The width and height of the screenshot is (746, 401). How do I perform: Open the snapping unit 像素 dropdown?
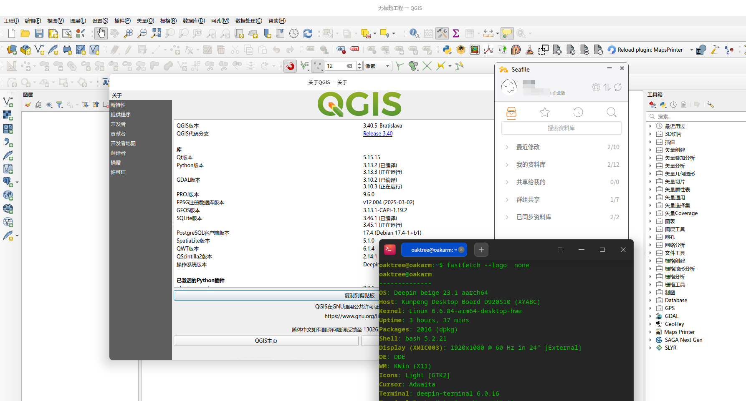tap(378, 66)
